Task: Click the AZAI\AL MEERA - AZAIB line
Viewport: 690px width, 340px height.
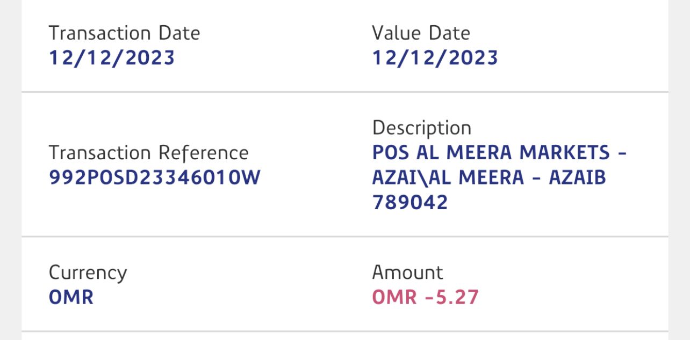Action: tap(488, 178)
